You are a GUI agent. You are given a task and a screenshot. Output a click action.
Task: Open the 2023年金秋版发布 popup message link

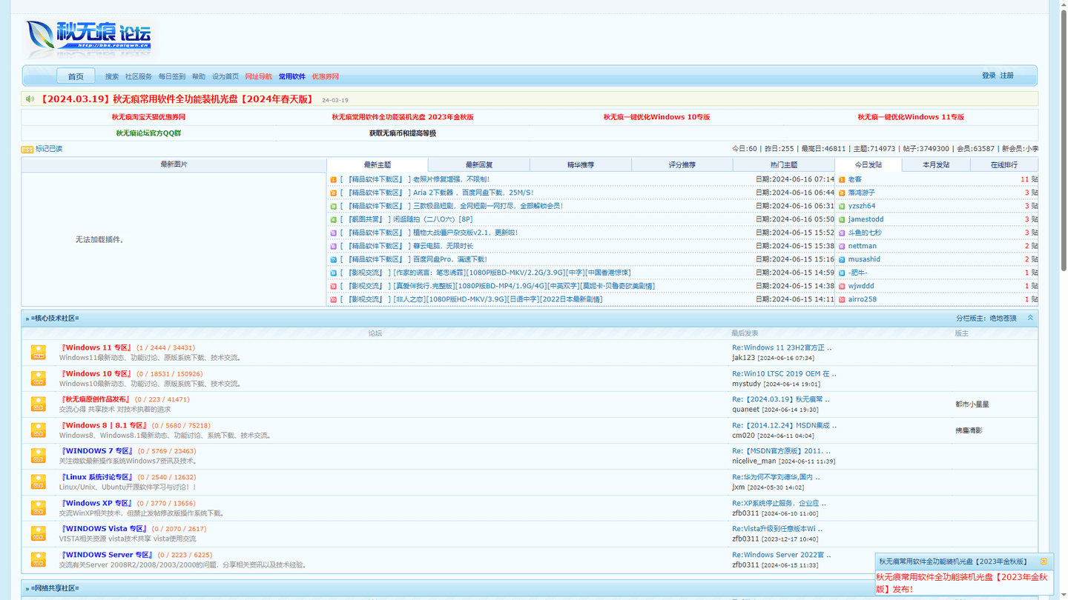click(962, 583)
